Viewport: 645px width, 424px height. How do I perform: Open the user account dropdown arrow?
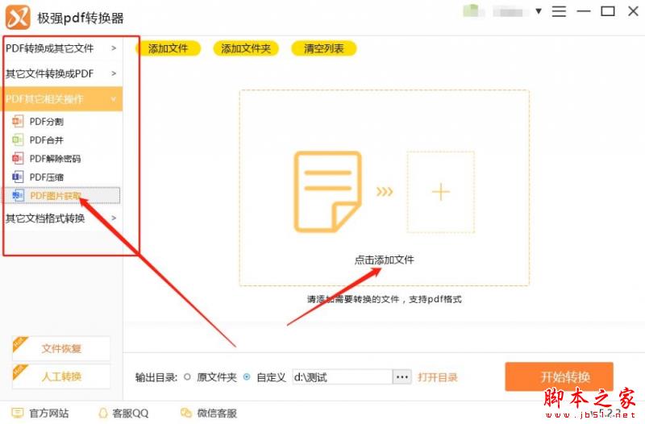[x=538, y=11]
